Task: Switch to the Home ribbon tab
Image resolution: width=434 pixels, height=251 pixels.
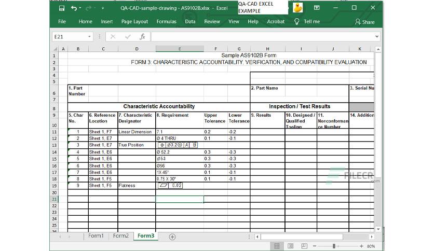Action: [x=85, y=22]
